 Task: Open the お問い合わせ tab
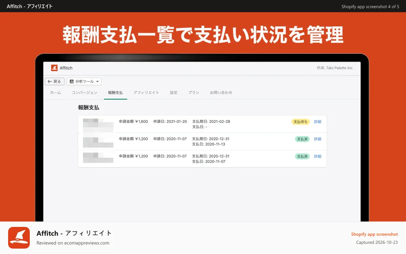click(x=221, y=92)
